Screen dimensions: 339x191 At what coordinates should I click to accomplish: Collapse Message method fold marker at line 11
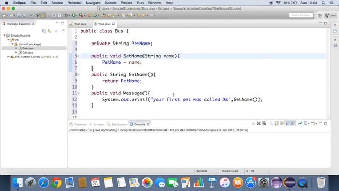(x=79, y=93)
